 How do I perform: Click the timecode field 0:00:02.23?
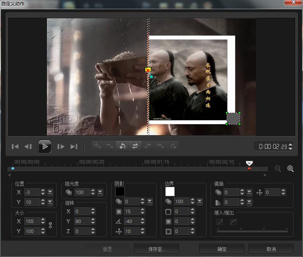click(272, 147)
